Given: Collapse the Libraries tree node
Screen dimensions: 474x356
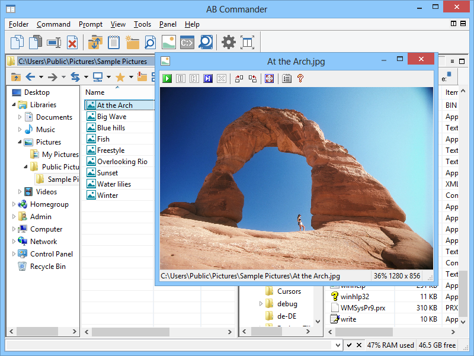Looking at the screenshot, I should click(x=13, y=105).
